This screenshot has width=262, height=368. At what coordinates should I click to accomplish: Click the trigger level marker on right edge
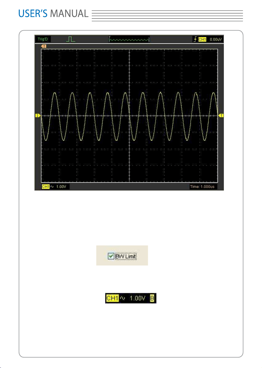coord(221,115)
